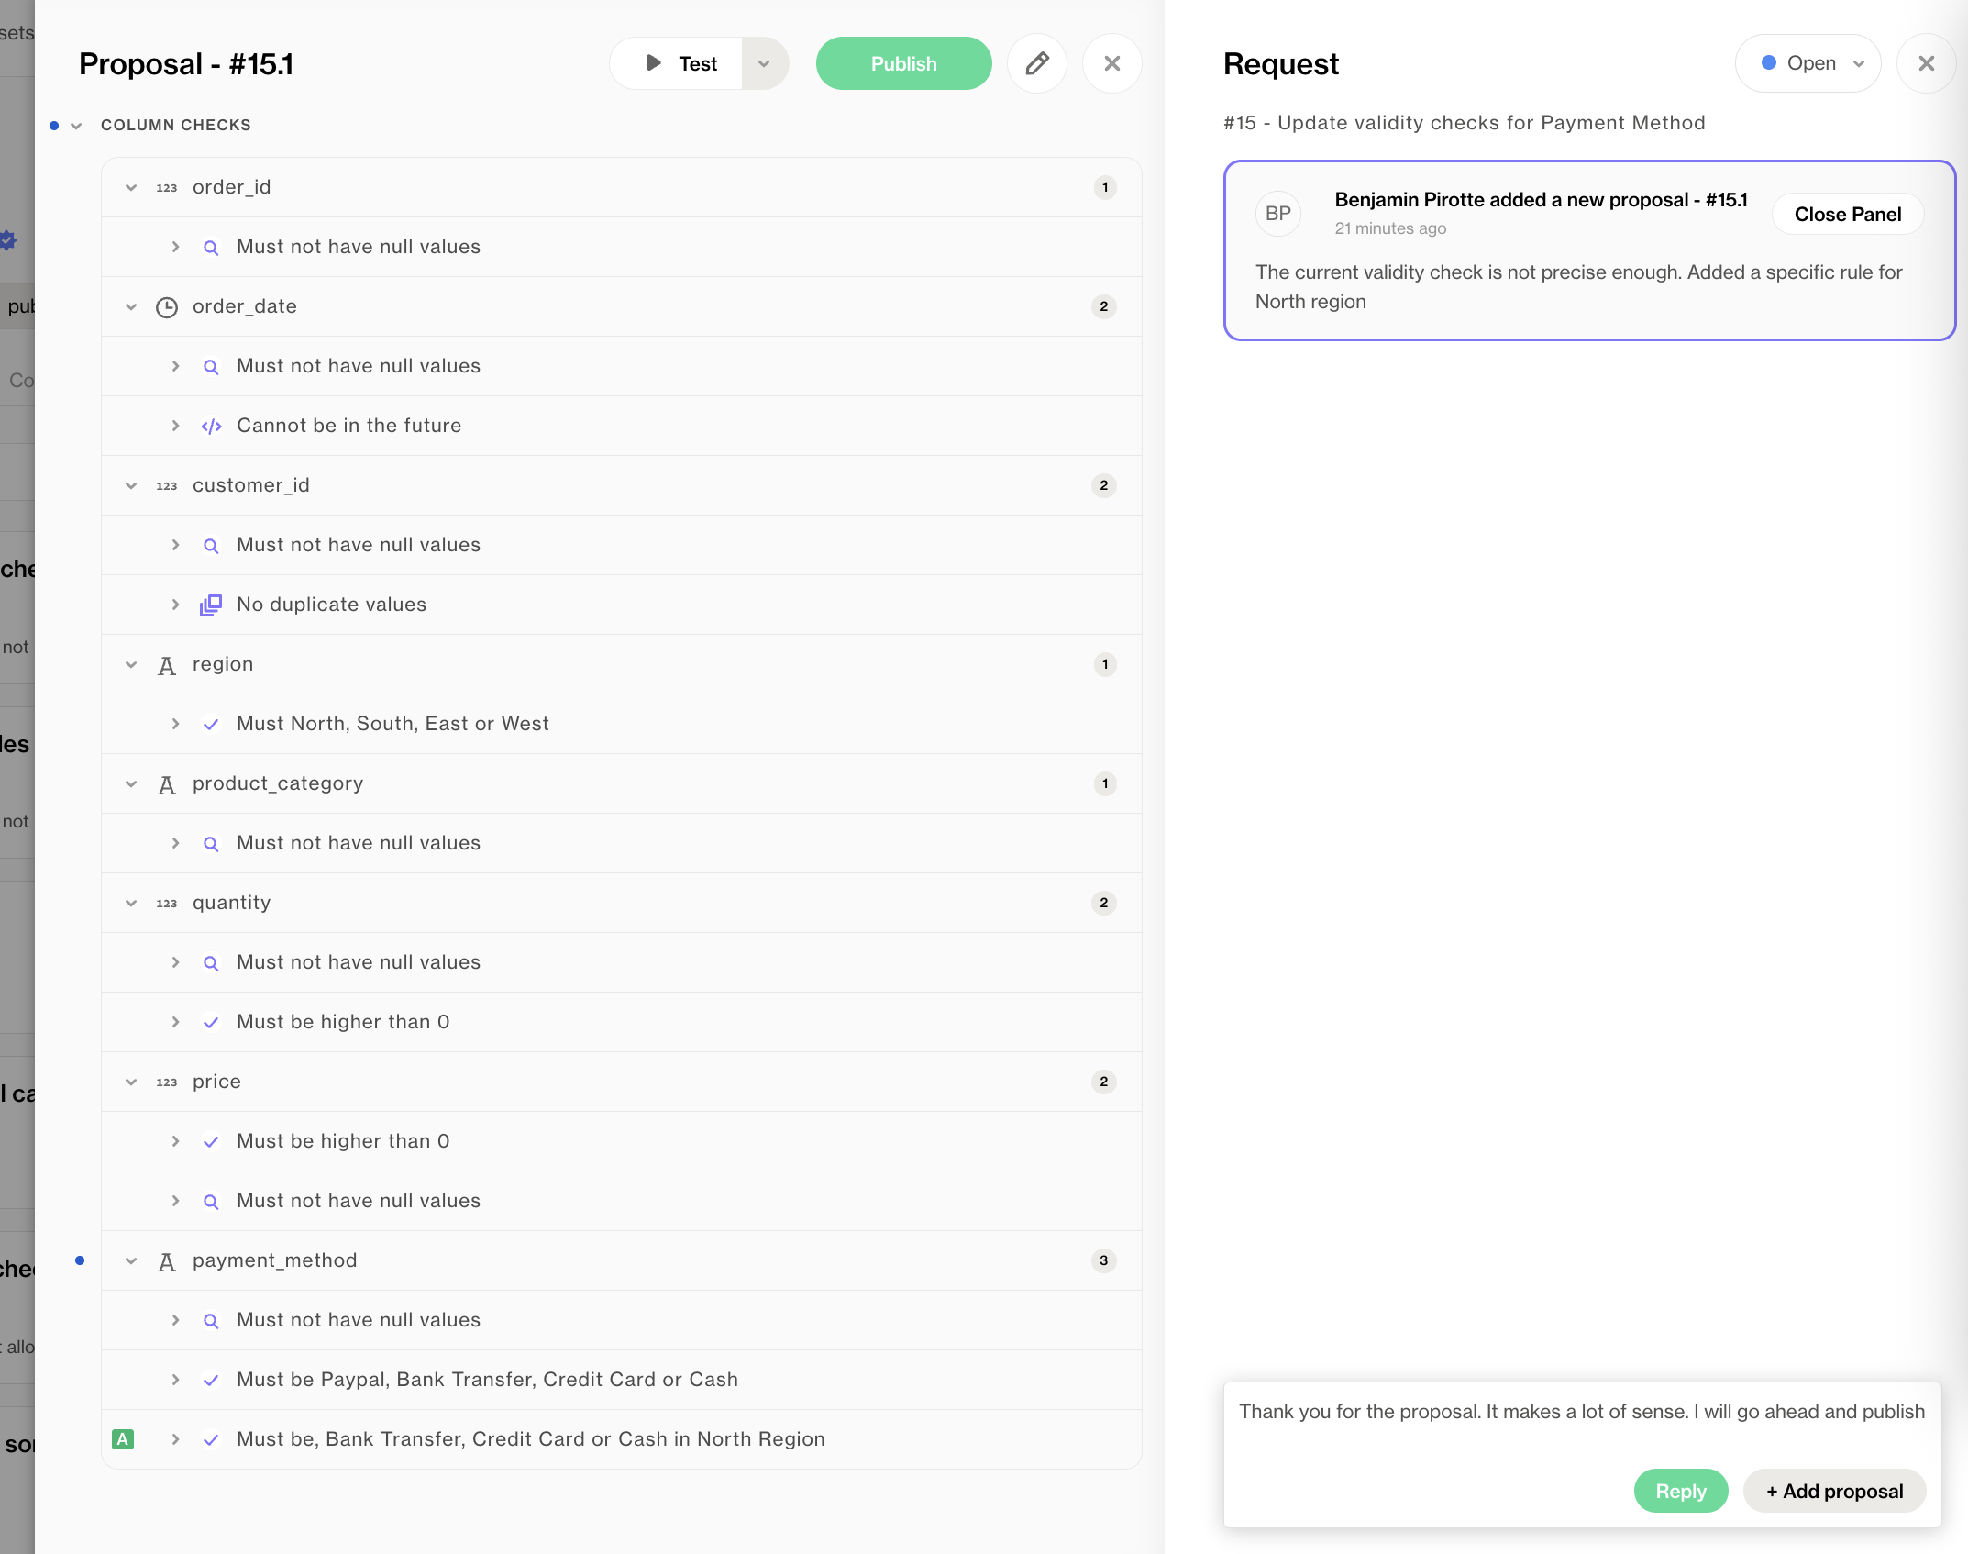Collapse the customer_id column row
Image resolution: width=1968 pixels, height=1554 pixels.
click(131, 485)
